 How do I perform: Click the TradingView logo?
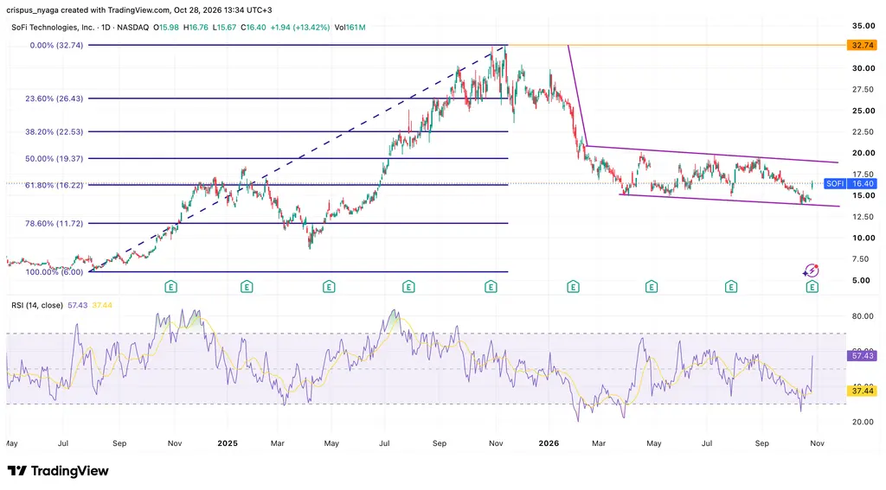tap(58, 471)
